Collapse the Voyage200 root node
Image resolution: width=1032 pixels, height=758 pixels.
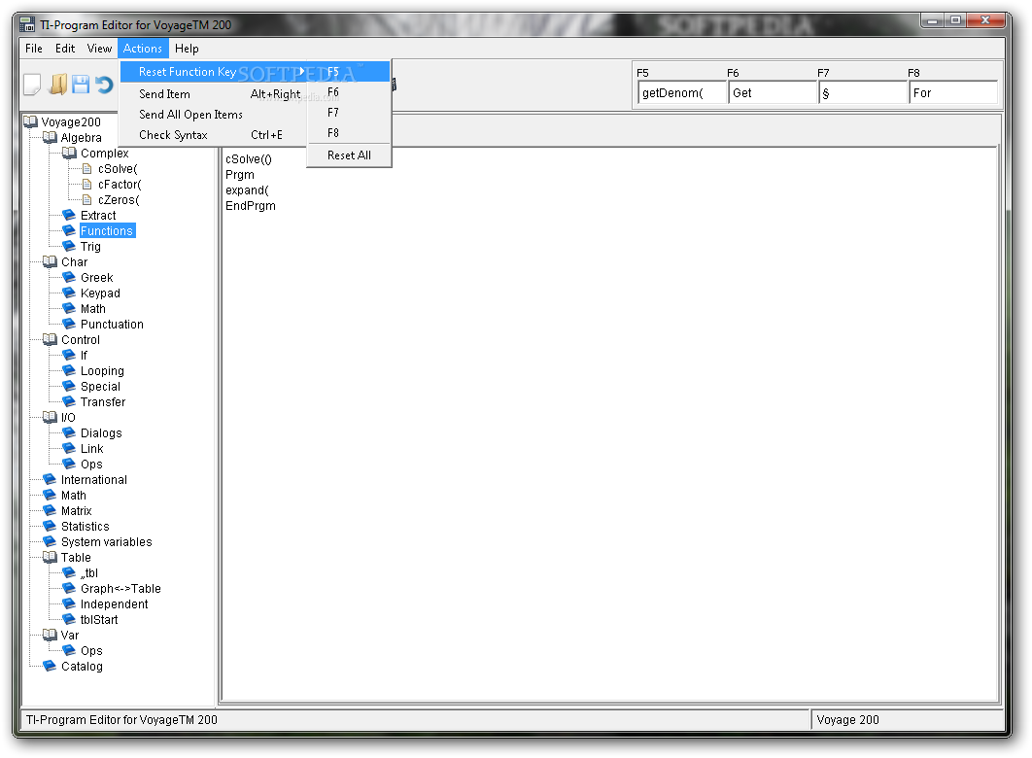pyautogui.click(x=30, y=121)
